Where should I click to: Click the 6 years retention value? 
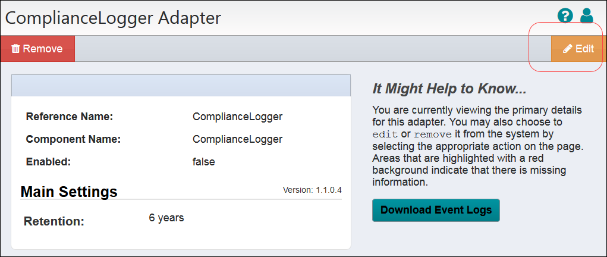pyautogui.click(x=166, y=218)
